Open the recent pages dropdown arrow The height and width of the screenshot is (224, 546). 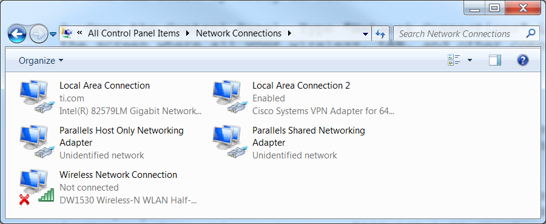53,34
